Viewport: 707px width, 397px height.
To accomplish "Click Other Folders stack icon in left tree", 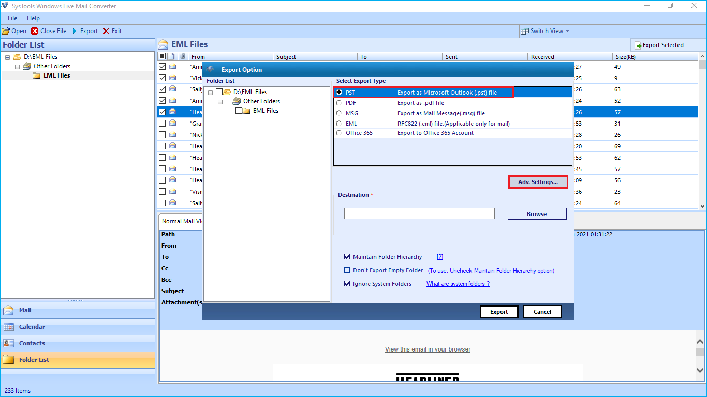I will click(27, 66).
